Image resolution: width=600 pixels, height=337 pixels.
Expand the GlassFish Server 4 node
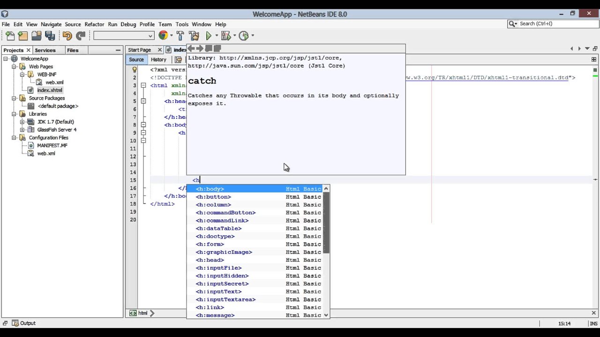click(22, 130)
